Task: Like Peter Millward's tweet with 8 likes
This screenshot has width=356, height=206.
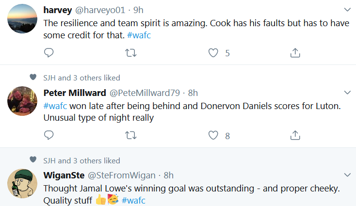Action: coord(213,135)
